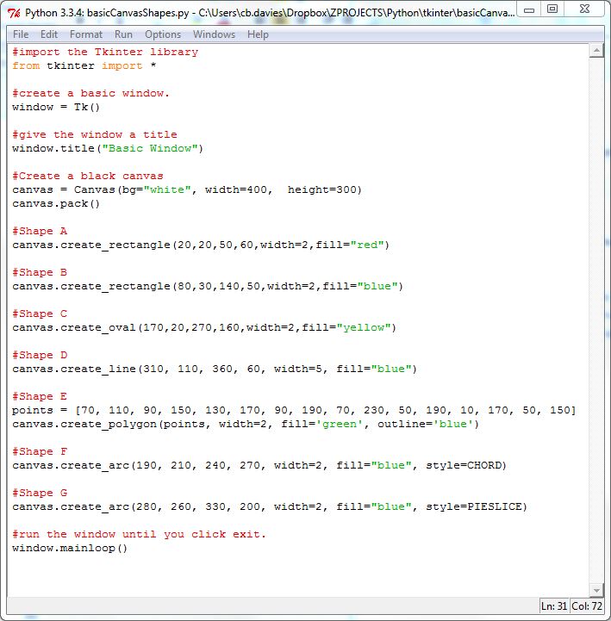Open the Run menu

pyautogui.click(x=123, y=34)
